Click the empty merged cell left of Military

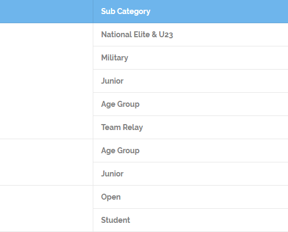pyautogui.click(x=46, y=81)
